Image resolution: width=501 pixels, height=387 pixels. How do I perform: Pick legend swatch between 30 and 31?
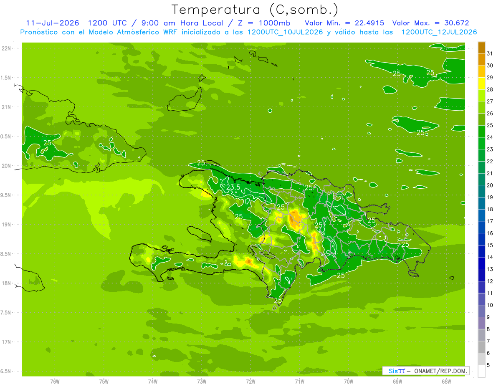481,59
